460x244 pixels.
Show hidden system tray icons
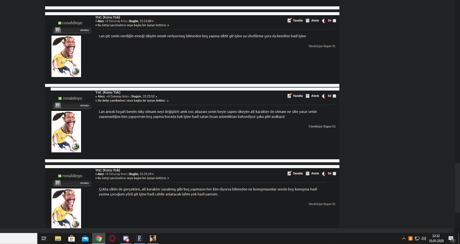pos(404,238)
